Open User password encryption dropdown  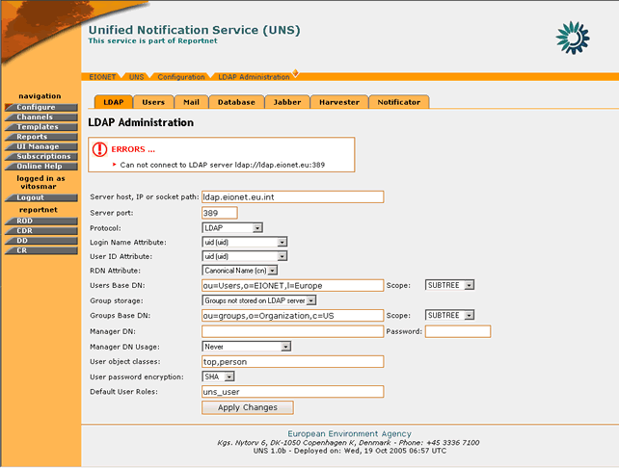[x=218, y=377]
